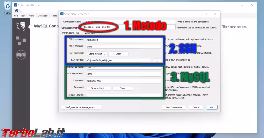Store the SSH password in vault
Viewport: 264px width, 138px height.
(x=97, y=54)
